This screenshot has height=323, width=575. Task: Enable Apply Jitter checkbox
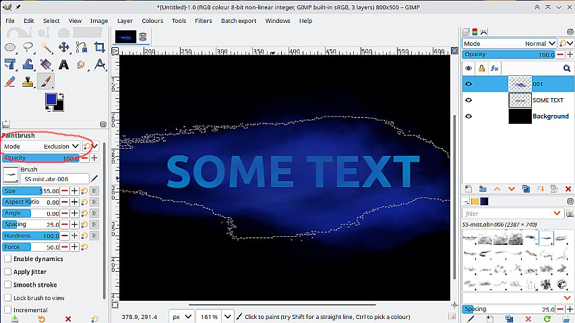point(7,272)
